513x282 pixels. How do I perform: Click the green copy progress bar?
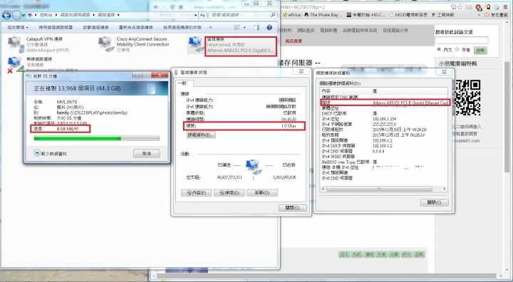(96, 138)
